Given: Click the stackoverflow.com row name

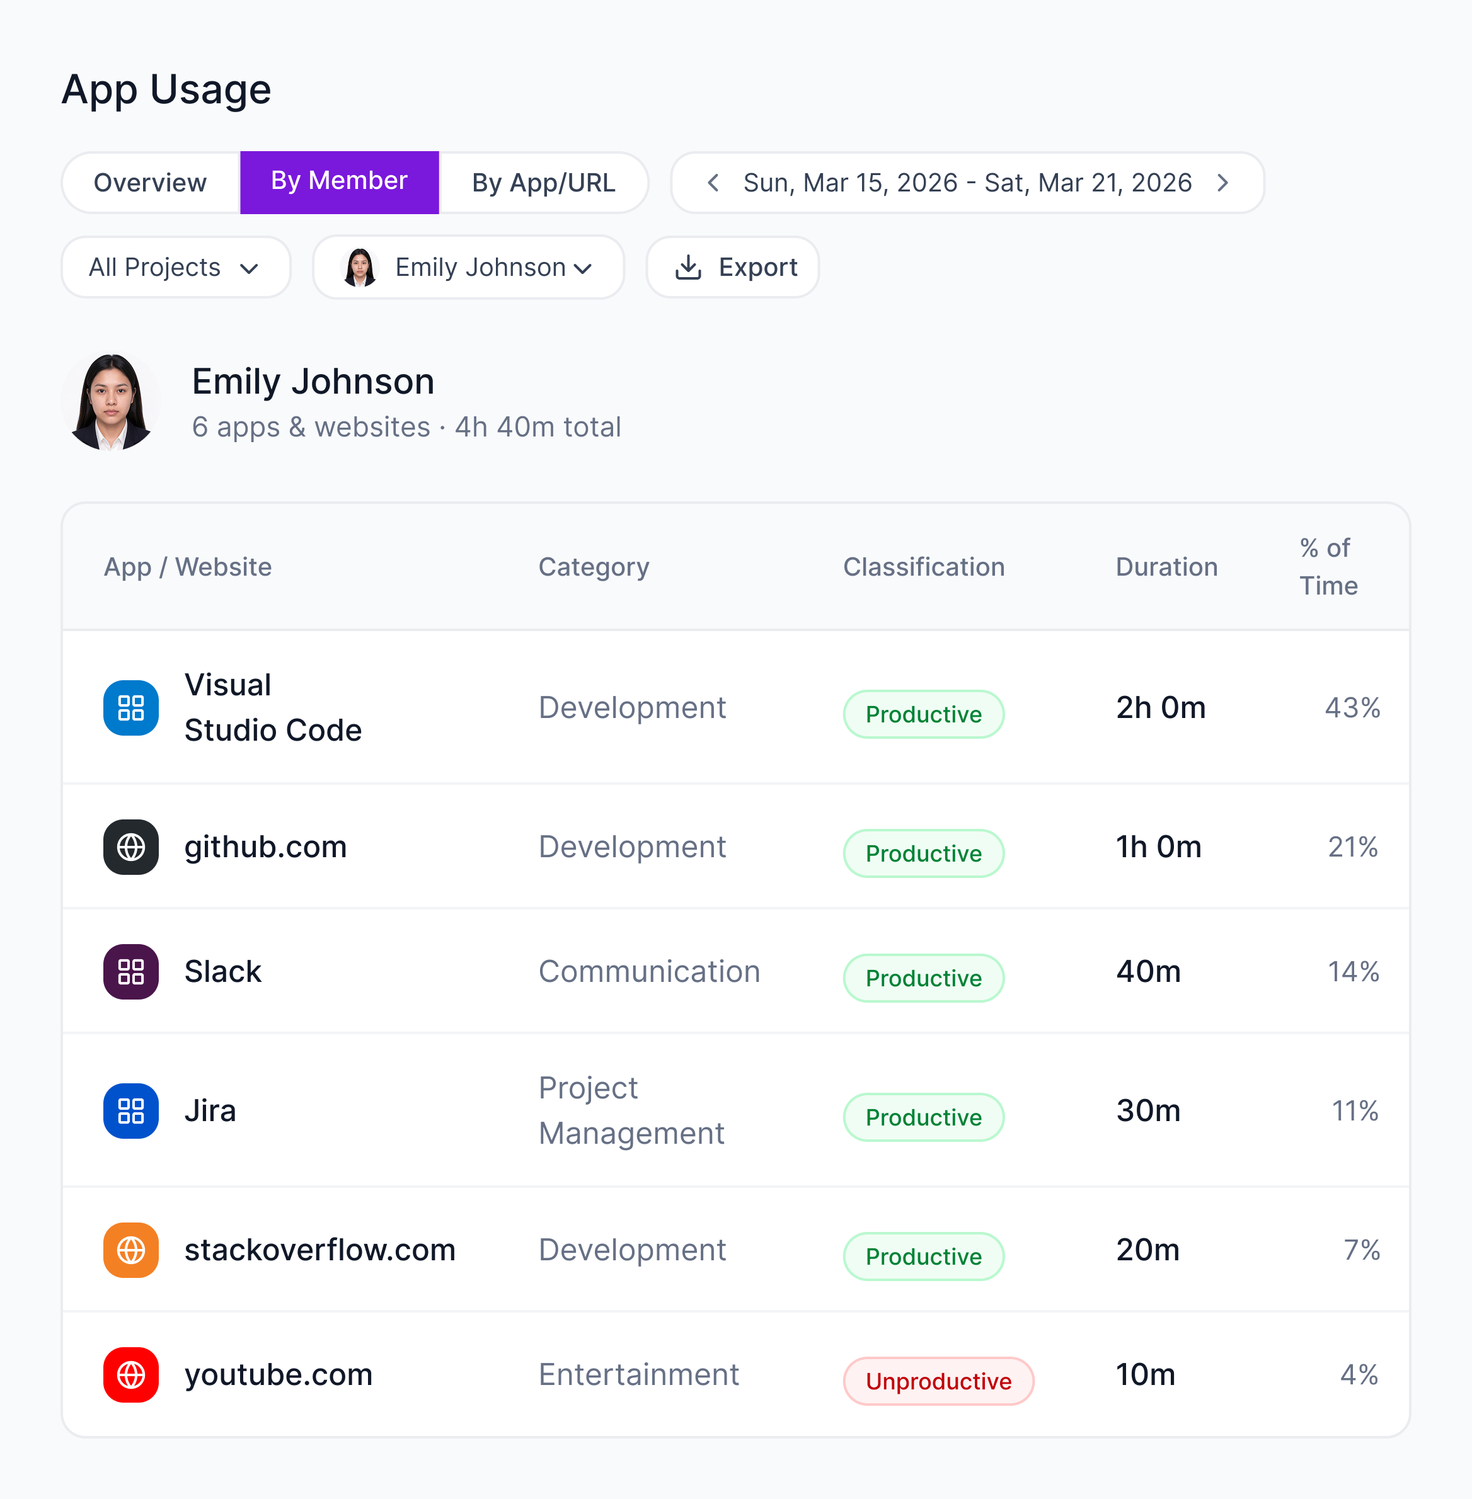Looking at the screenshot, I should [x=320, y=1250].
